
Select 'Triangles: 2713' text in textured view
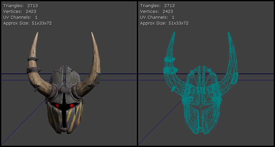click(20, 6)
